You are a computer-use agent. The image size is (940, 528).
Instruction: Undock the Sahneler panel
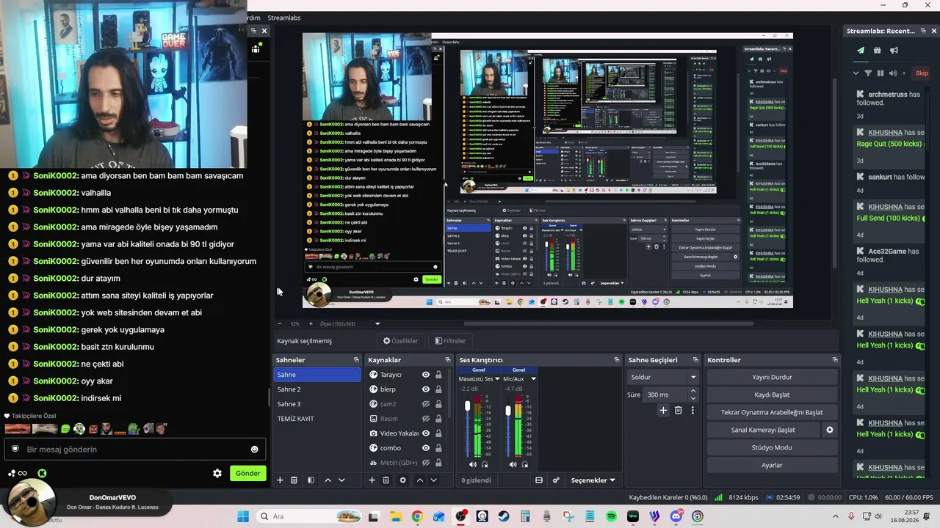(356, 360)
